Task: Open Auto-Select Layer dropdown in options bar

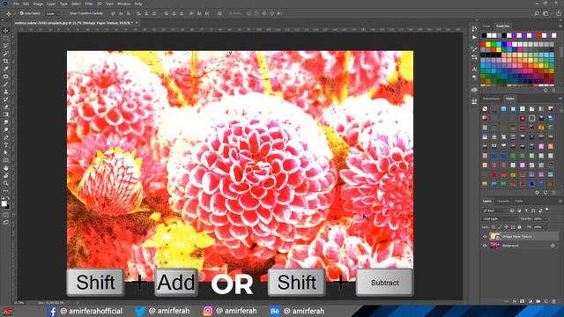Action: 53,13
